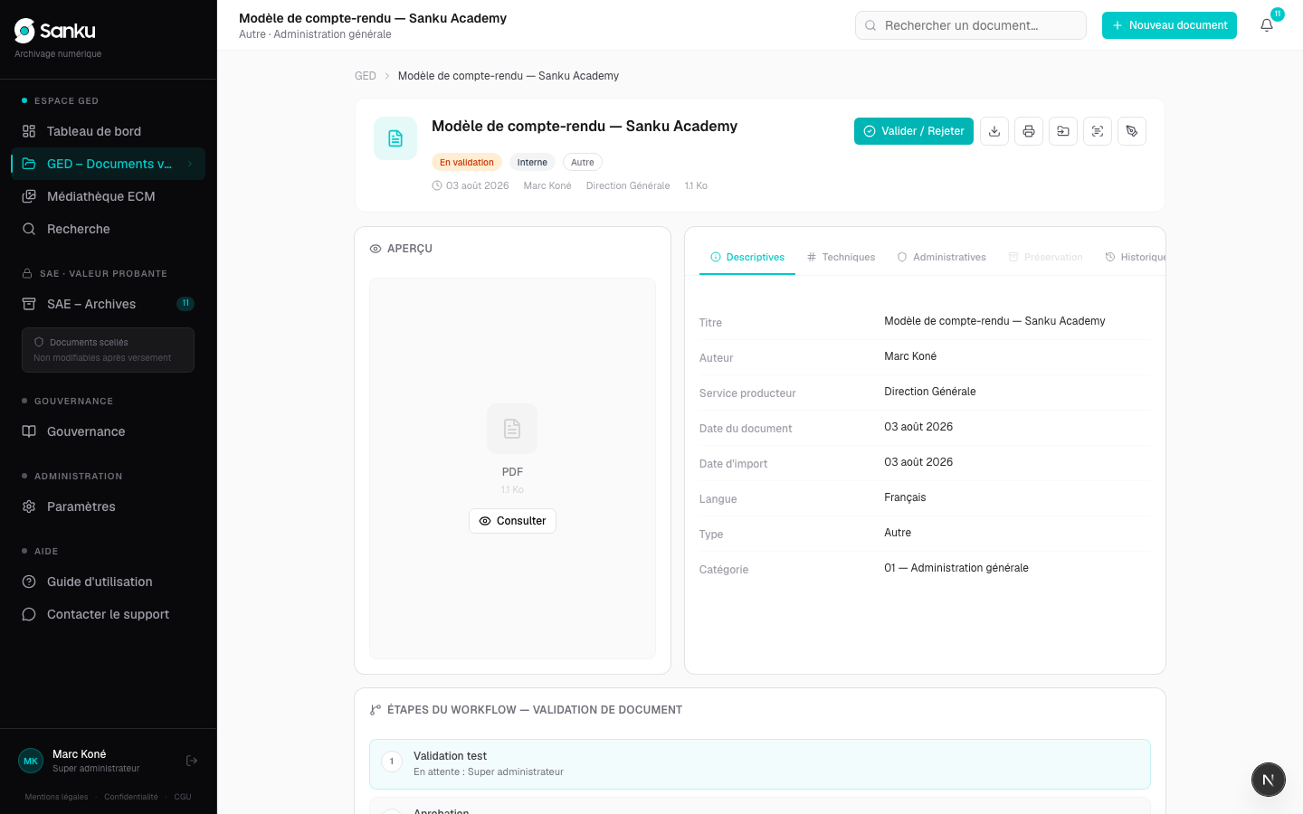
Task: Click the Catégorie value 01 — Administration générale
Action: point(956,568)
